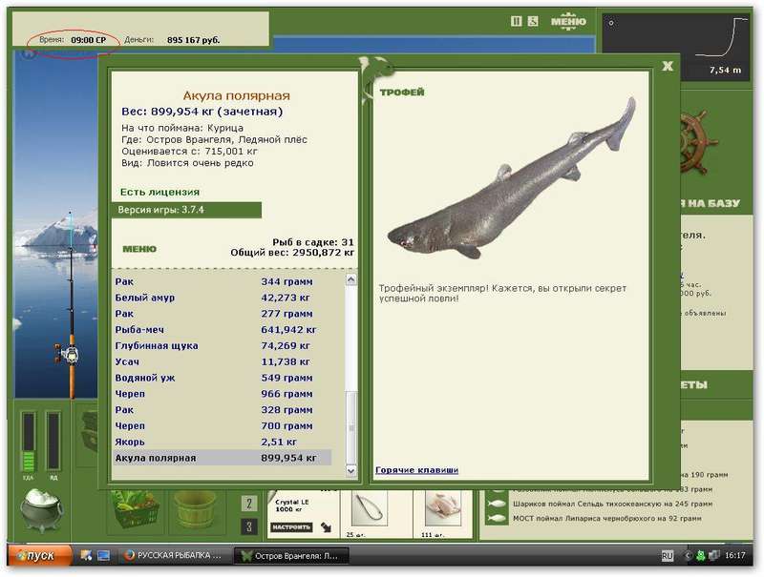Click the fish list scroll-up arrow
This screenshot has width=764, height=577.
pos(350,279)
